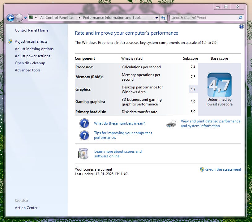Screen dimensions: 252x222
Task: Open the help question mark icon
Action: coord(241,27)
